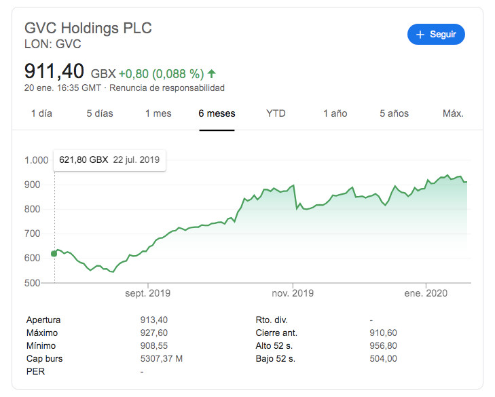This screenshot has height=397, width=495.
Task: Click the Alto 52 s. value 956,80
Action: pos(383,346)
